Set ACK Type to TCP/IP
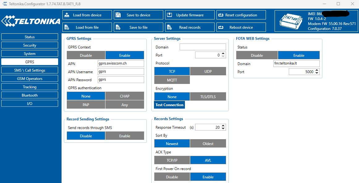 point(172,160)
